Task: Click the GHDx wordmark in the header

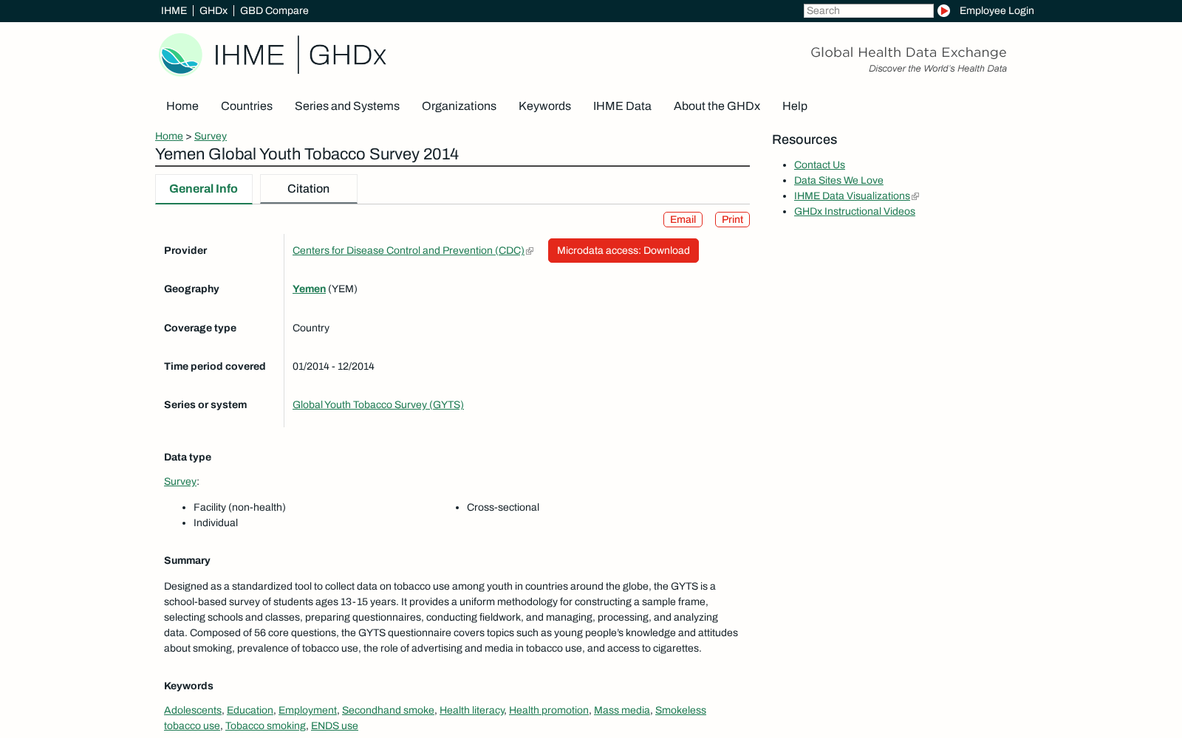Action: (x=347, y=55)
